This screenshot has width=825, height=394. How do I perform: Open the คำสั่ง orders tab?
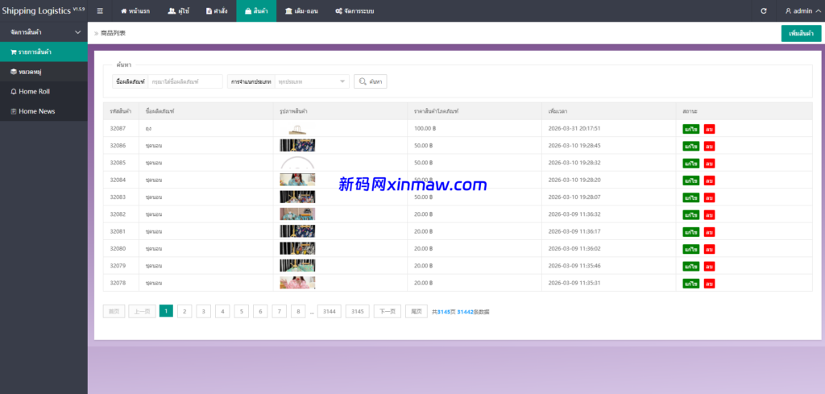click(217, 11)
